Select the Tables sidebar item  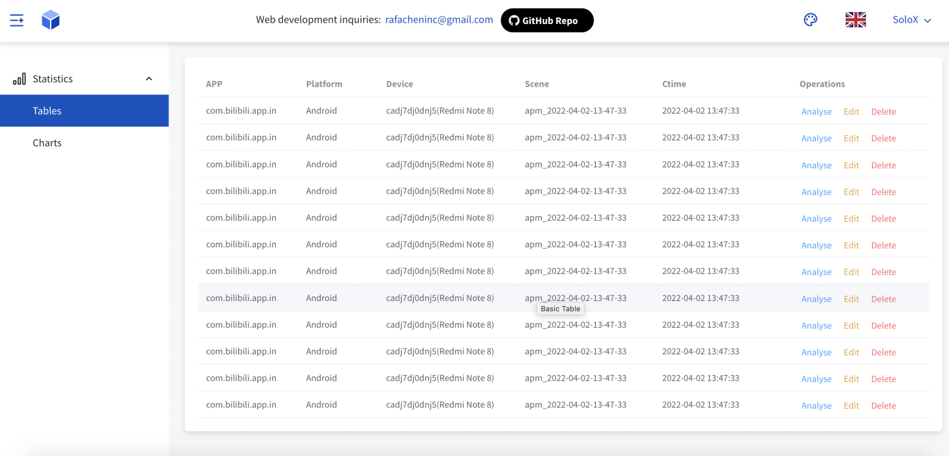click(x=84, y=111)
